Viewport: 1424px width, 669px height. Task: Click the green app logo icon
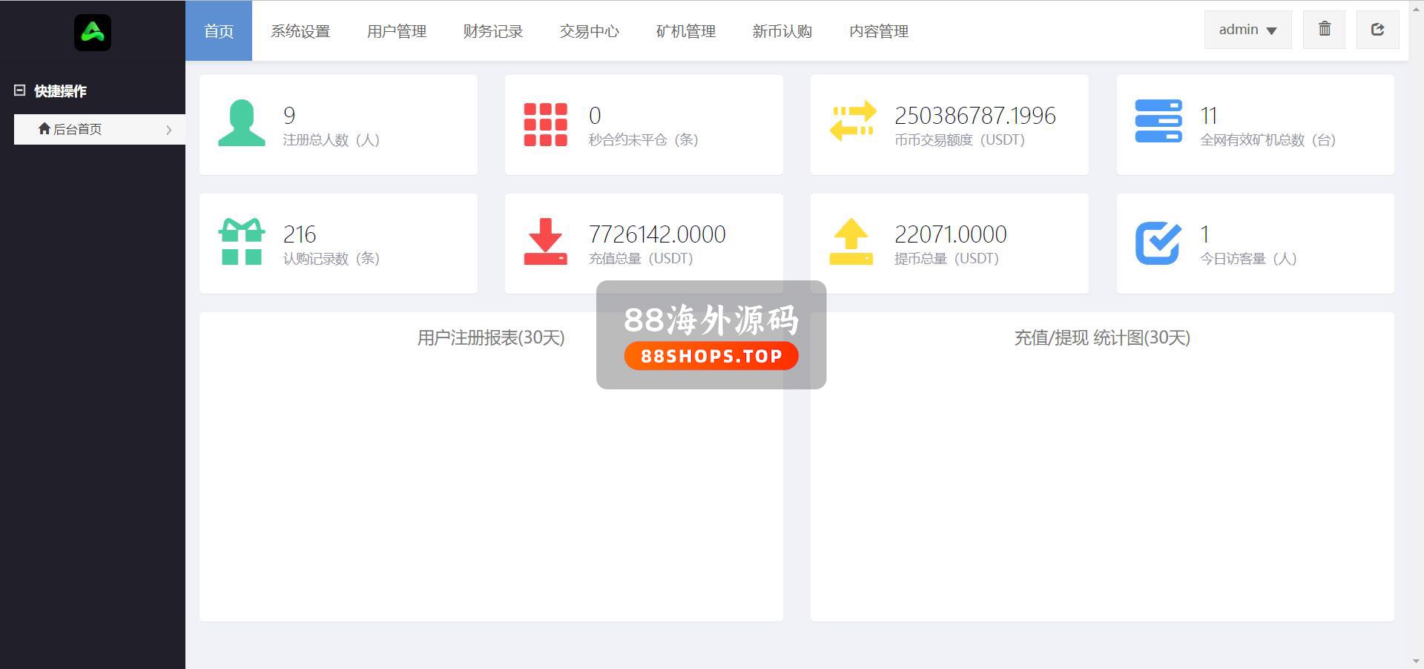pyautogui.click(x=93, y=33)
